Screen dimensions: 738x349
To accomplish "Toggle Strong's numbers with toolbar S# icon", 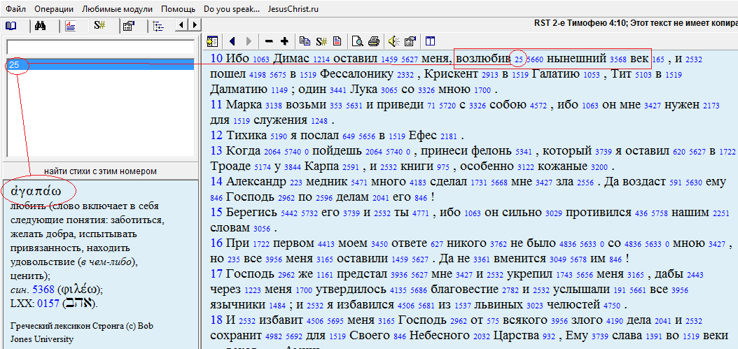I will pyautogui.click(x=321, y=41).
